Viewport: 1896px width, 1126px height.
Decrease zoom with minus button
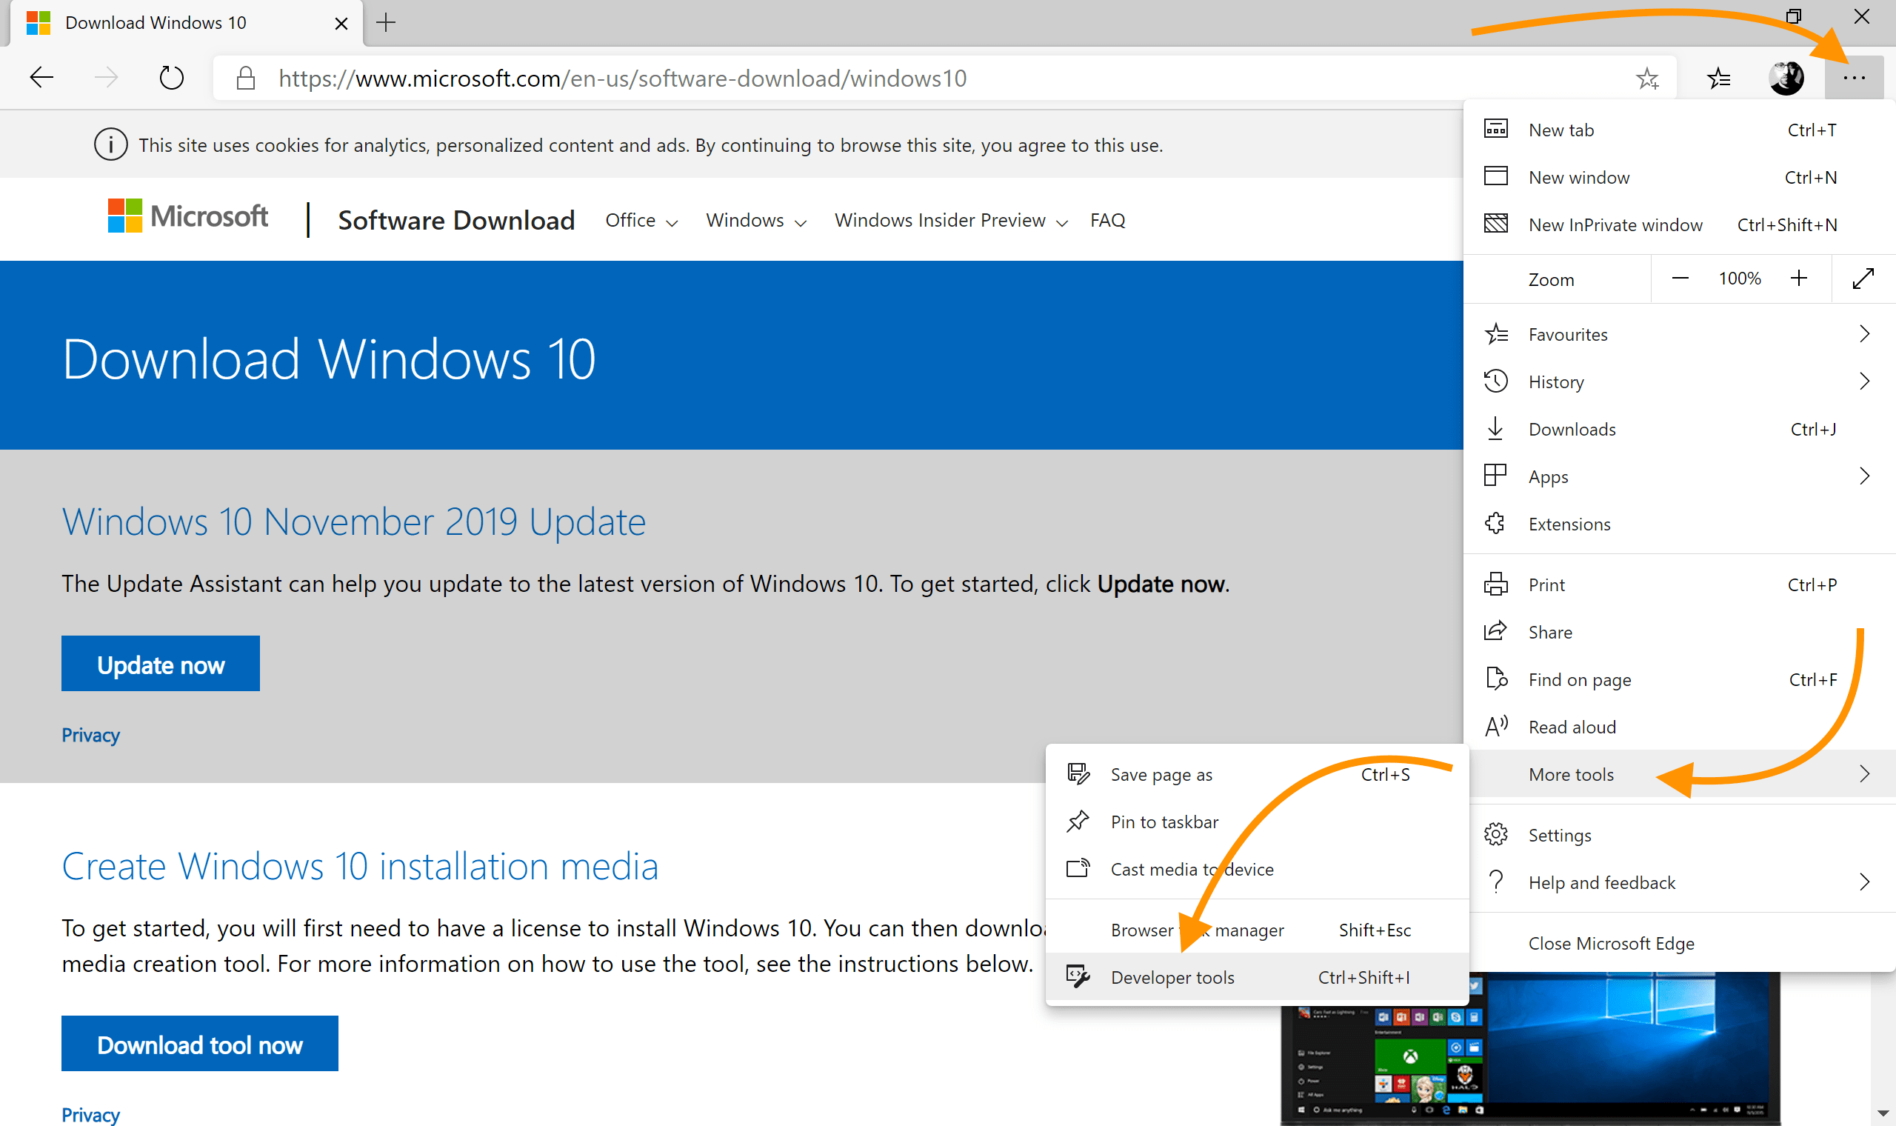tap(1680, 279)
